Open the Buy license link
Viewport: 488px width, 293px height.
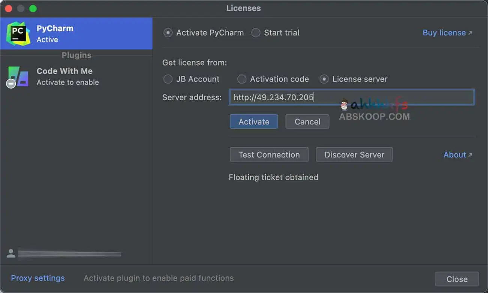[447, 33]
